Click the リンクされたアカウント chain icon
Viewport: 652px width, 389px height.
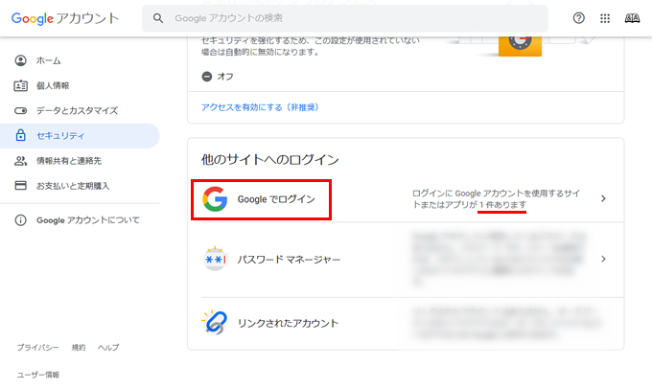point(215,322)
